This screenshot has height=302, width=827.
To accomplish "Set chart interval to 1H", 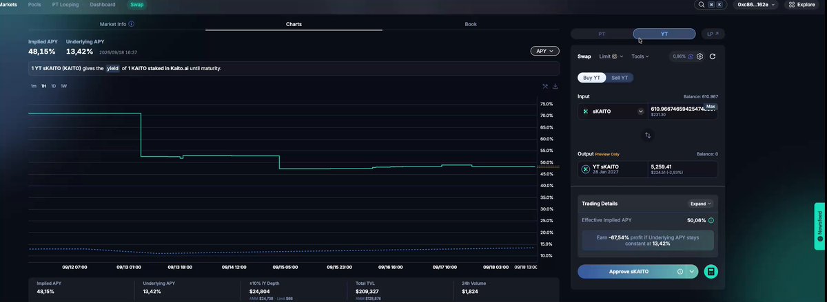I will pyautogui.click(x=43, y=86).
